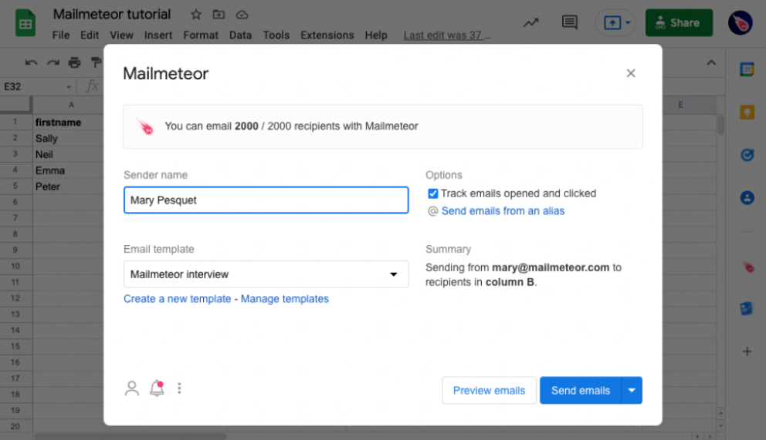Open the account profile avatar

point(740,22)
